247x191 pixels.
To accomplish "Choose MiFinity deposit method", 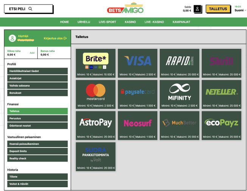I will [179, 94].
